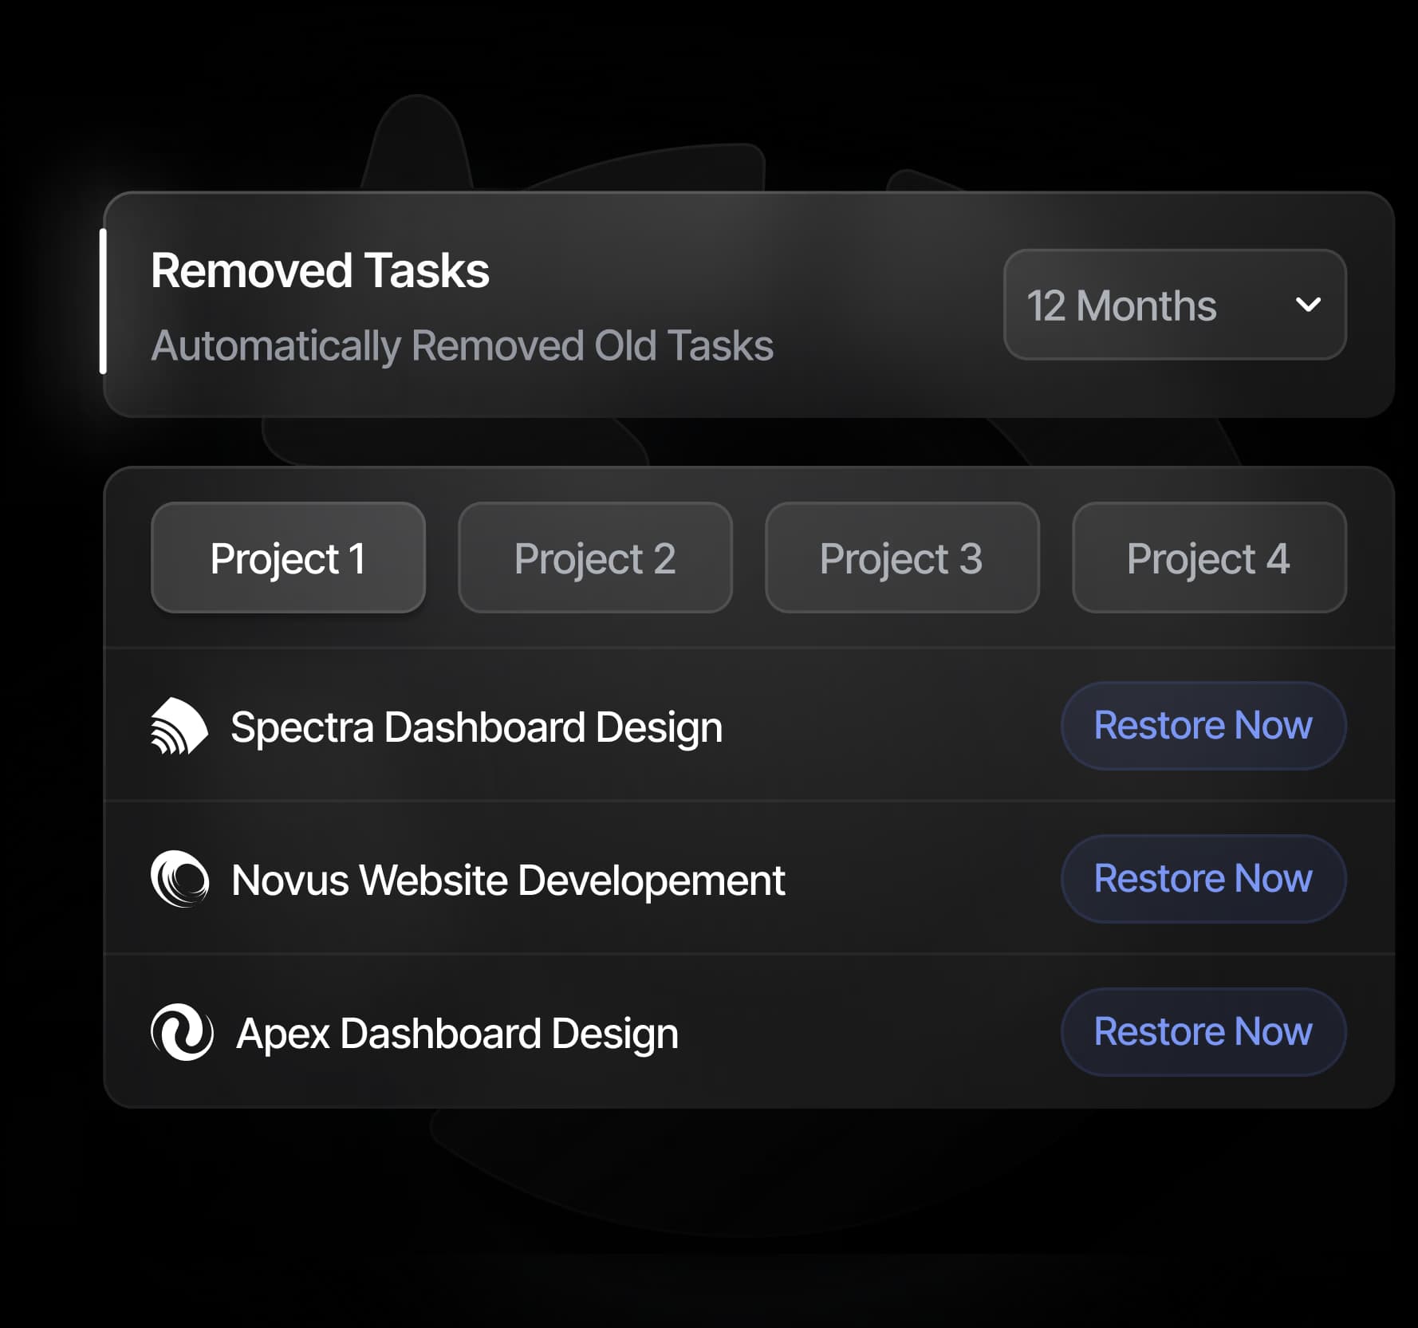Switch to the Project 2 tab
This screenshot has width=1418, height=1328.
tap(595, 558)
